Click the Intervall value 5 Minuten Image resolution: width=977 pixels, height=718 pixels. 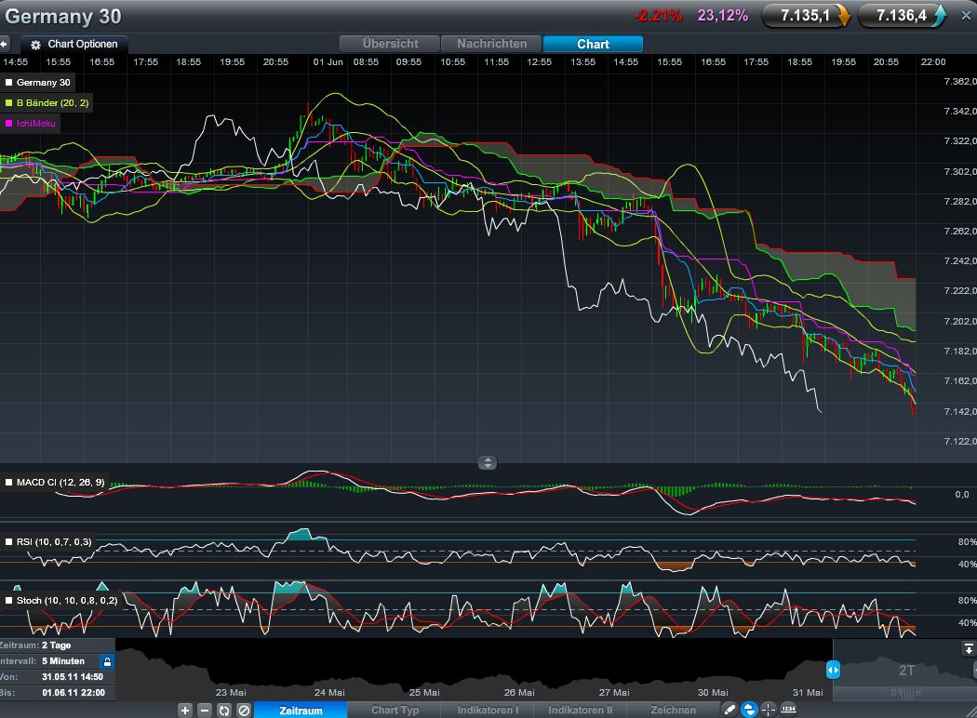pyautogui.click(x=63, y=661)
